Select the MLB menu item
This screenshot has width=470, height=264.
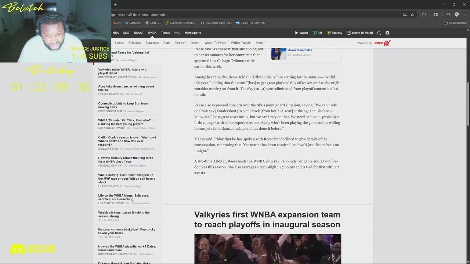point(126,33)
